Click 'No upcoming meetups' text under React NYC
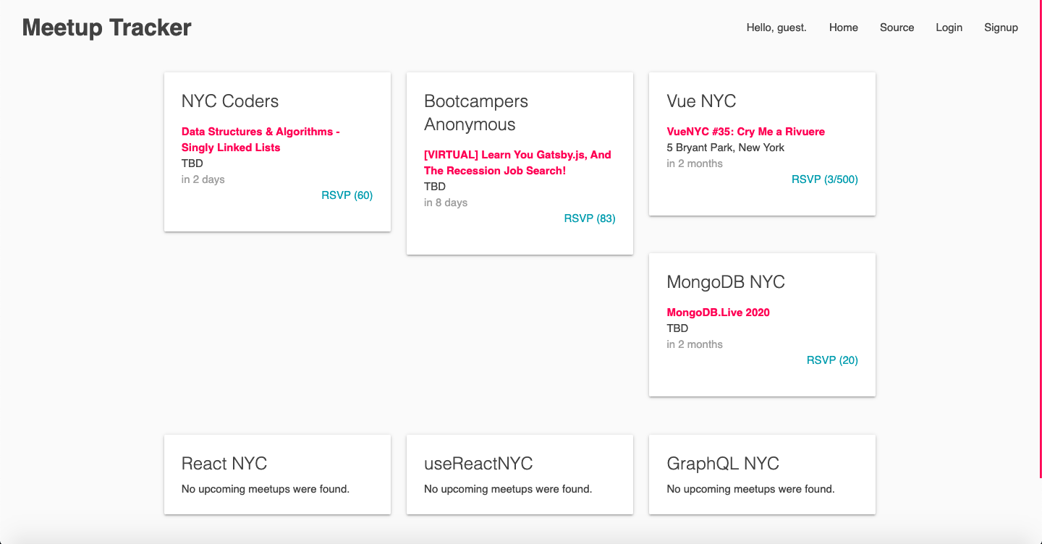 point(266,489)
